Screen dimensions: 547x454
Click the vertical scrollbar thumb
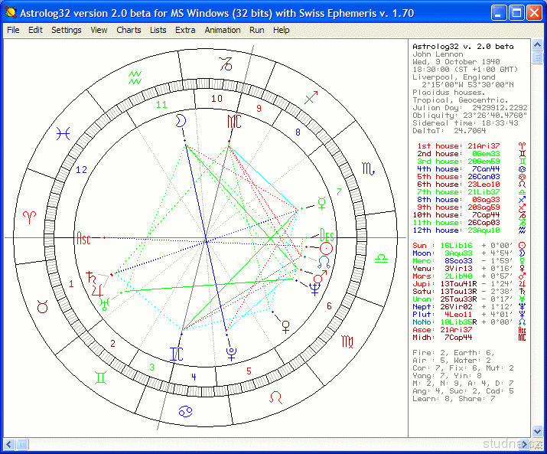click(537, 57)
